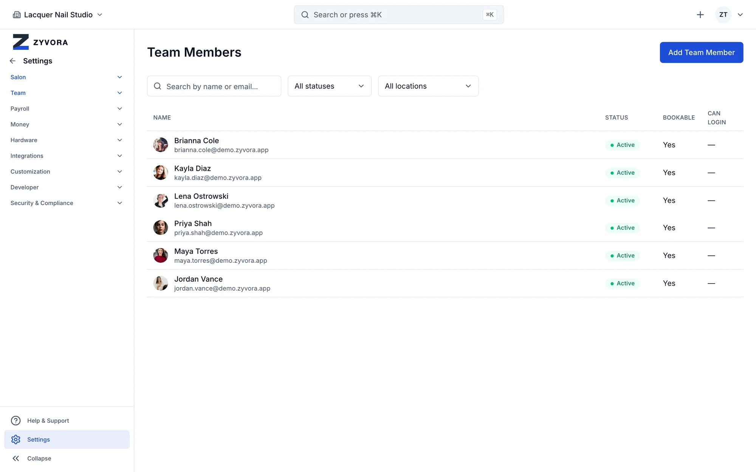This screenshot has width=756, height=472.
Task: Click Priya Shah's Bookable Yes value
Action: pyautogui.click(x=669, y=228)
